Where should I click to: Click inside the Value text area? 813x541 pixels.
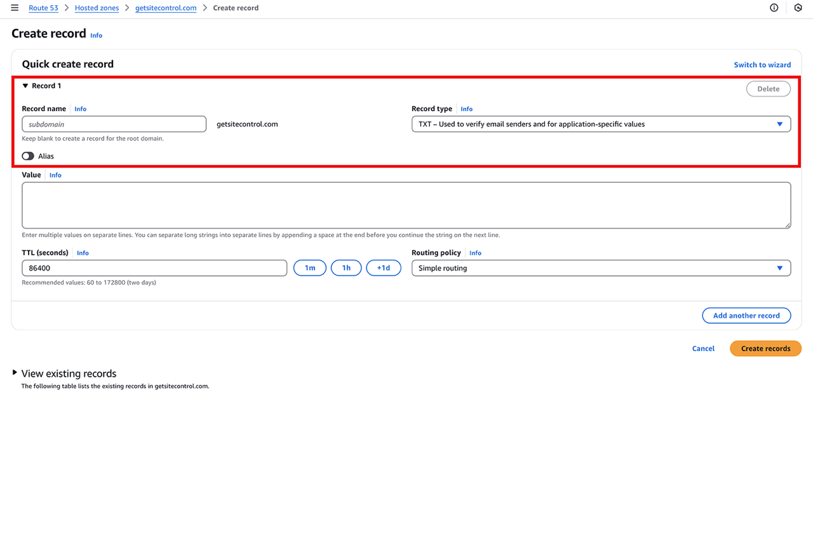(x=406, y=205)
